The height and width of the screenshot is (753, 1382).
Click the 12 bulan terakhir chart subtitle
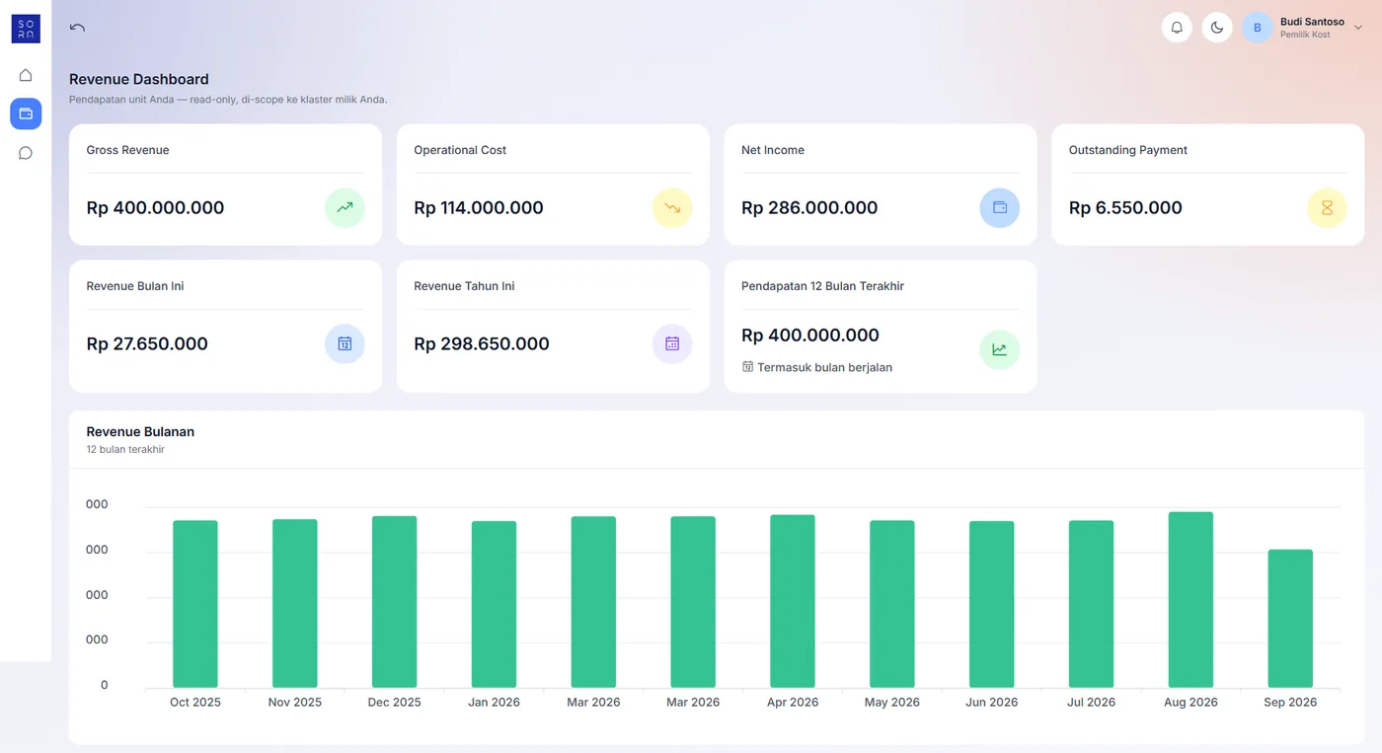coord(125,450)
